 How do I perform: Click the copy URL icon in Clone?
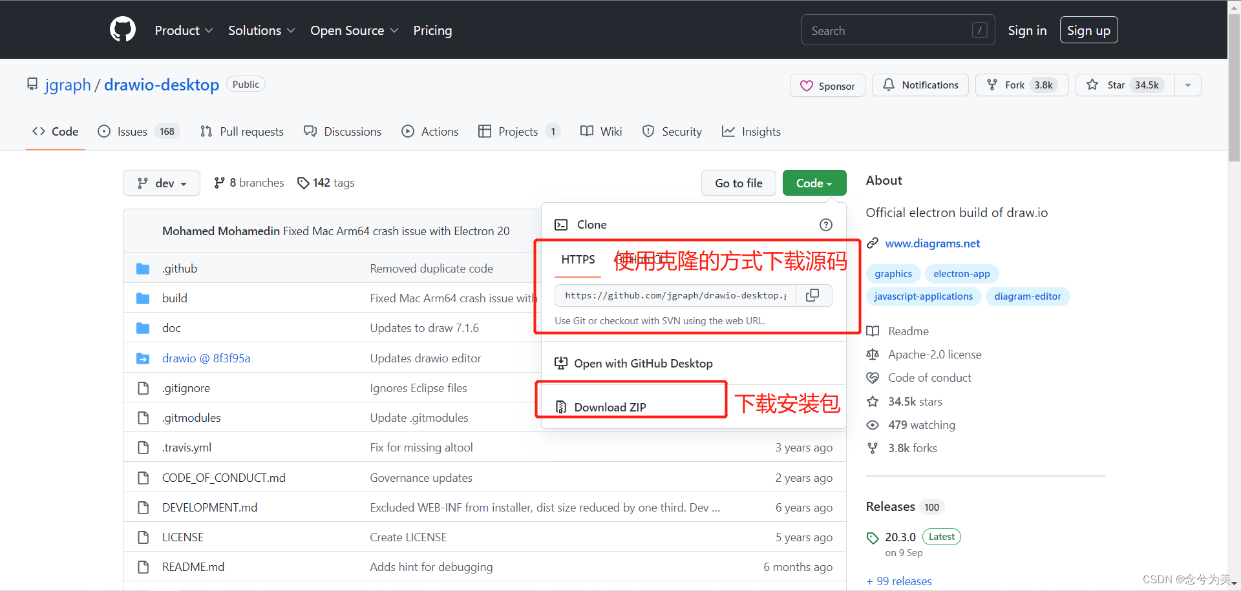(813, 295)
